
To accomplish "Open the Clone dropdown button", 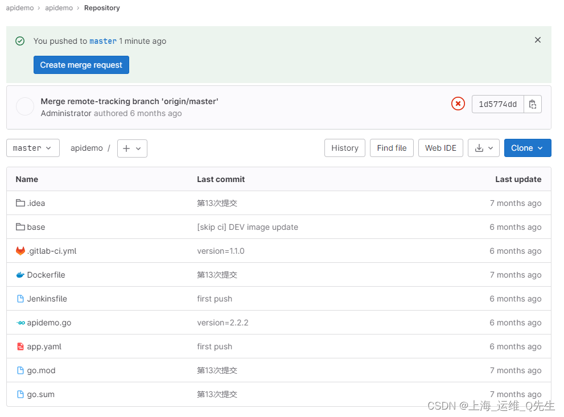I will click(x=528, y=148).
